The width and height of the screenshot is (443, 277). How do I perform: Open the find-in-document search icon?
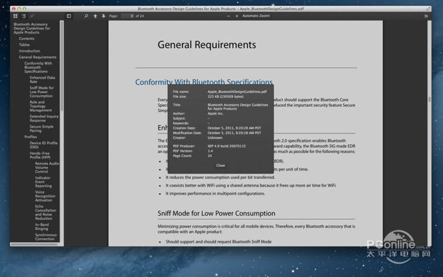(87, 16)
